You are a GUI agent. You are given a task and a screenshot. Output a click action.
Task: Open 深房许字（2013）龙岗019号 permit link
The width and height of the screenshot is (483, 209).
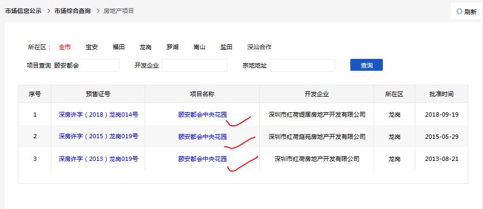click(x=99, y=159)
